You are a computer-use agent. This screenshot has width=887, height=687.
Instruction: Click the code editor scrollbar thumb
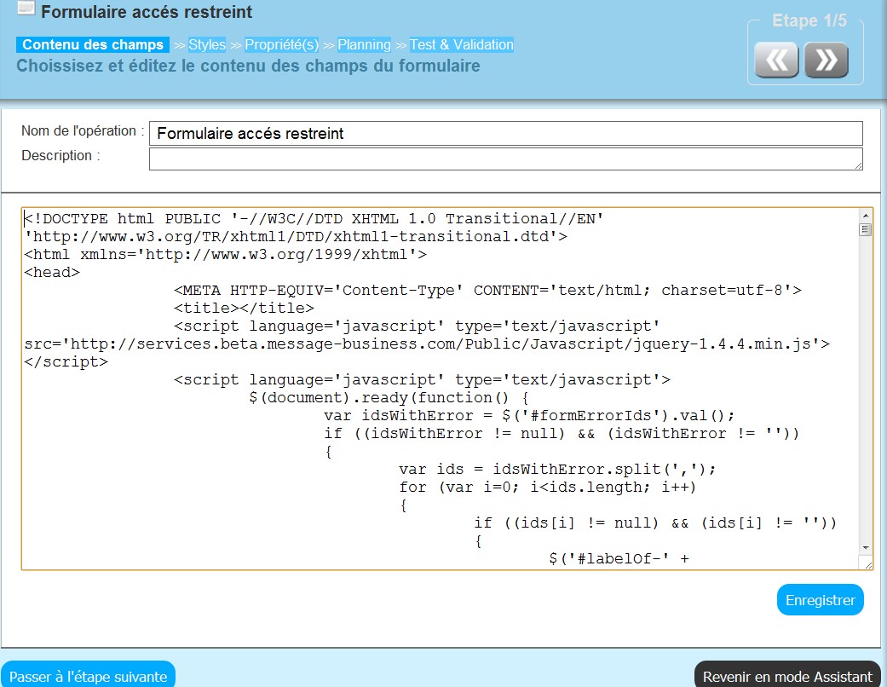pyautogui.click(x=866, y=229)
